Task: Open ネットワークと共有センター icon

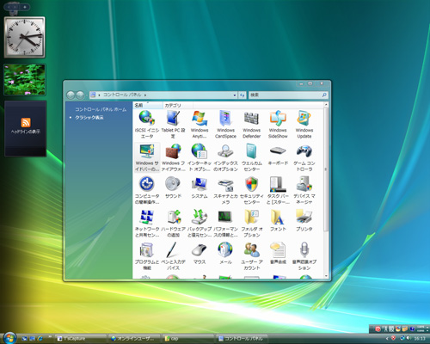Action: coord(147,224)
